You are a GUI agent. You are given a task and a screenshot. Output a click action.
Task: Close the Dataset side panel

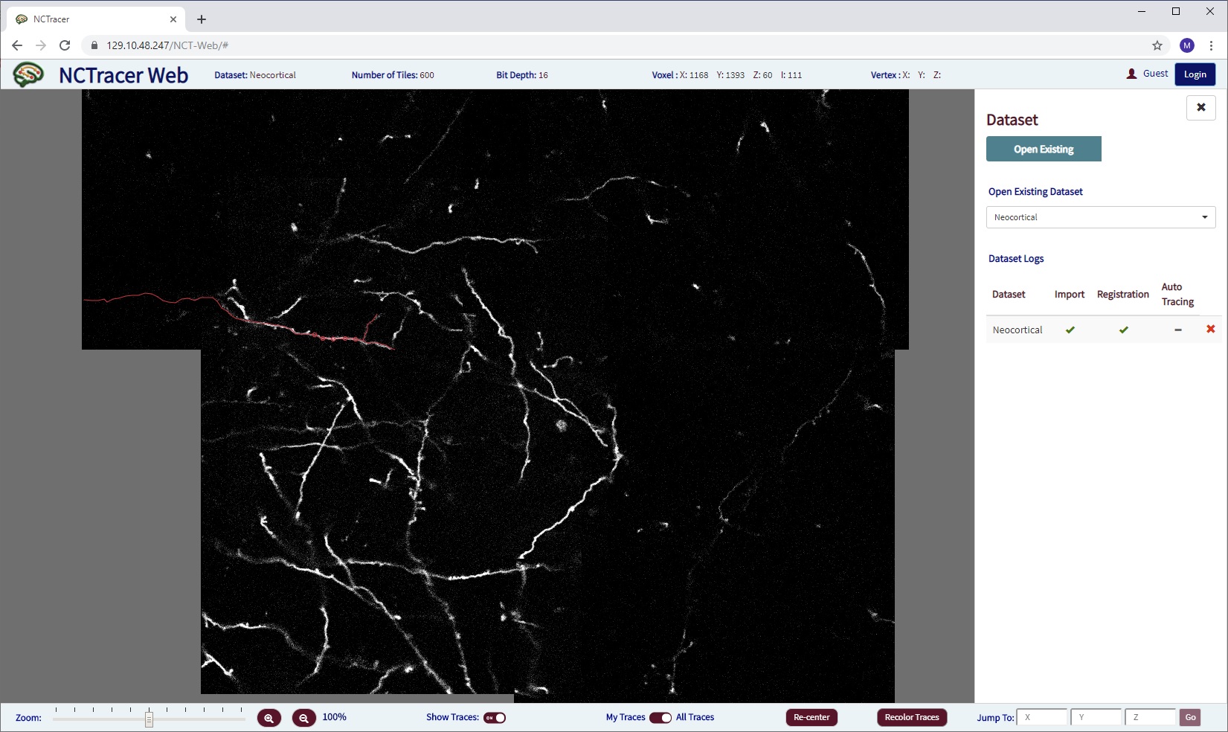click(x=1200, y=108)
